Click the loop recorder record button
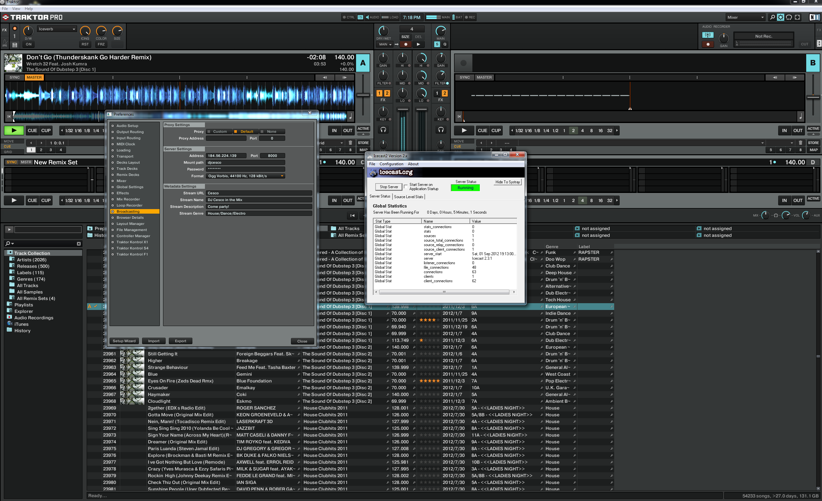The width and height of the screenshot is (822, 501). [x=406, y=44]
